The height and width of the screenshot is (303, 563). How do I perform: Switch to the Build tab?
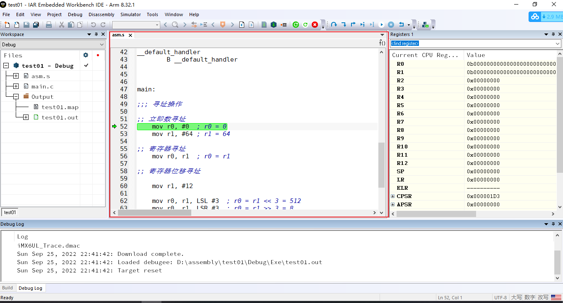click(7, 288)
